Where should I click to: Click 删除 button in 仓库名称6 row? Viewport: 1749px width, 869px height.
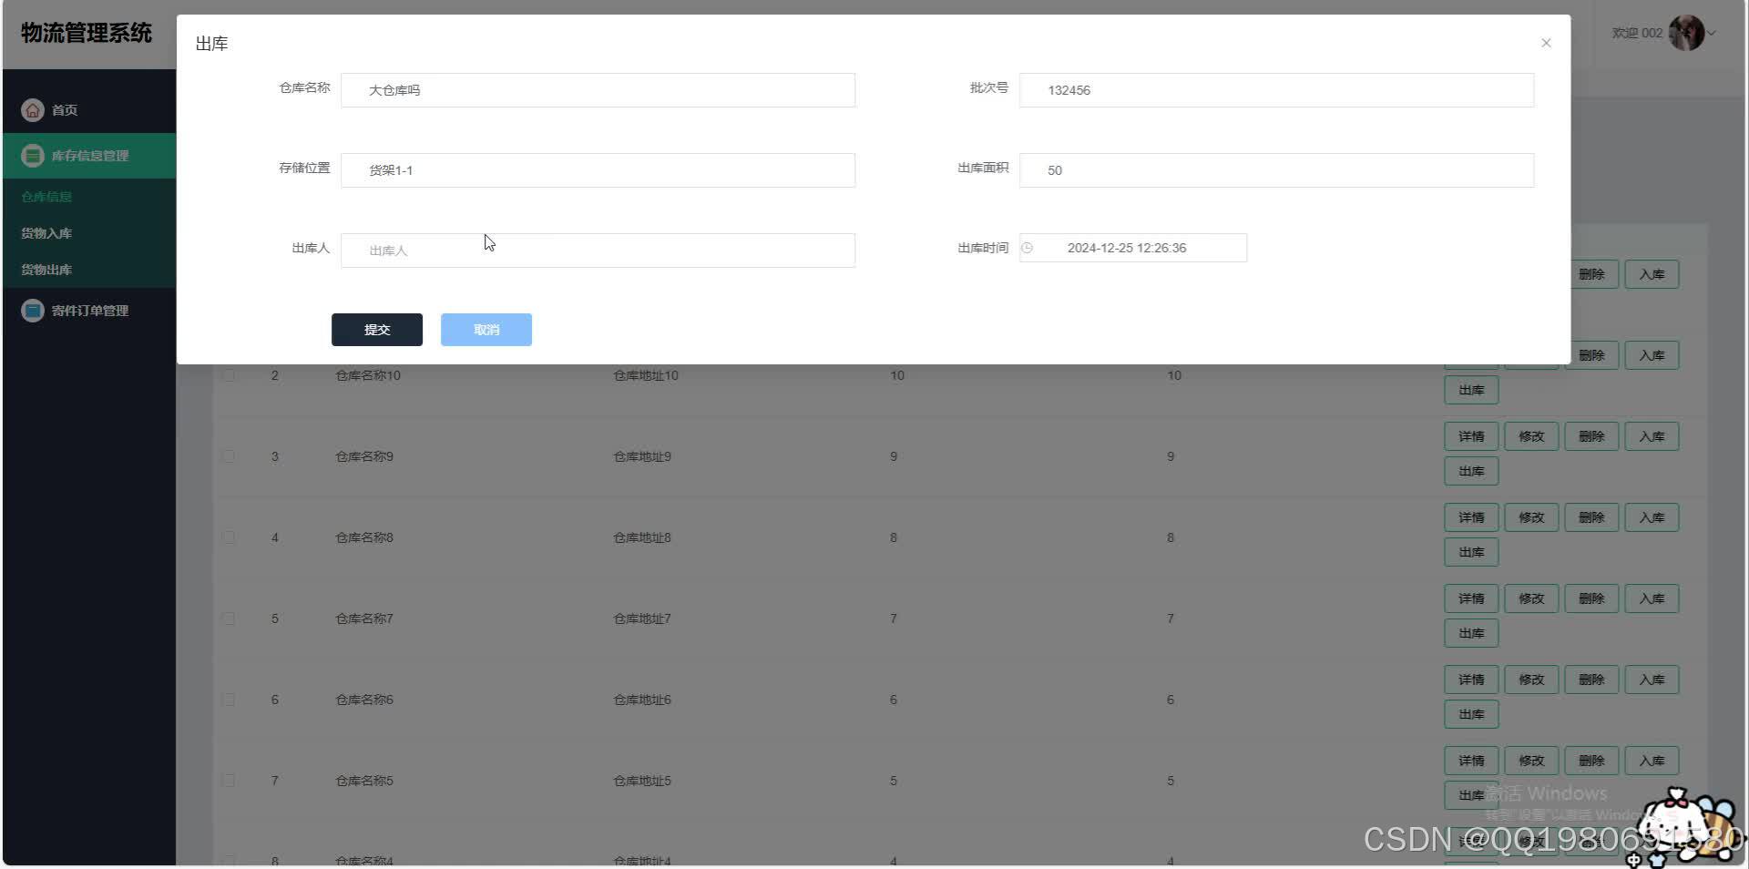pyautogui.click(x=1591, y=680)
